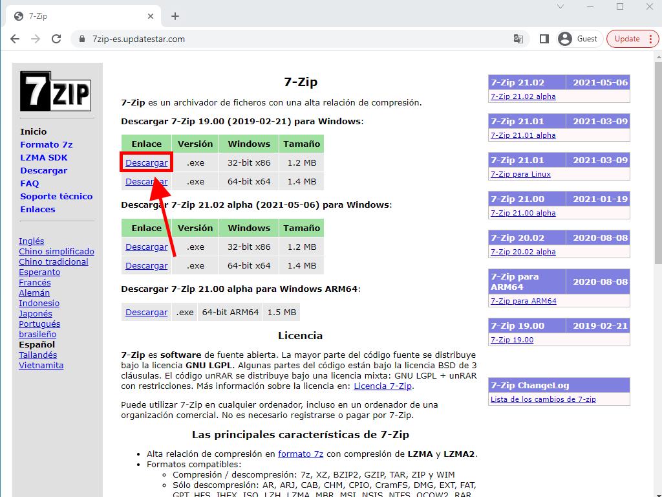This screenshot has width=662, height=497.
Task: Click the Update button in toolbar
Action: point(626,39)
